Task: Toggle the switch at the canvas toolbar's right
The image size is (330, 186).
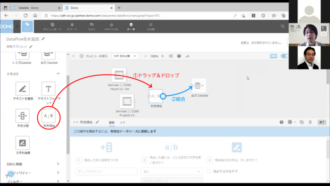Action: click(285, 56)
